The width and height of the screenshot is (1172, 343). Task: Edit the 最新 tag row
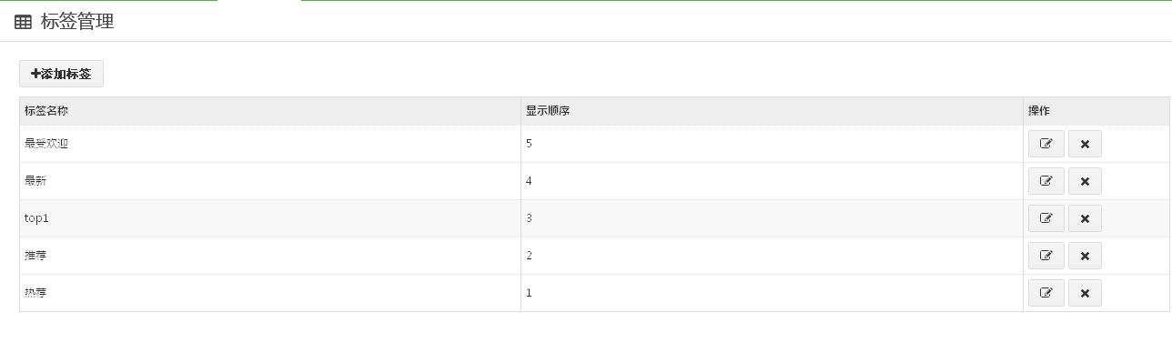(1046, 181)
